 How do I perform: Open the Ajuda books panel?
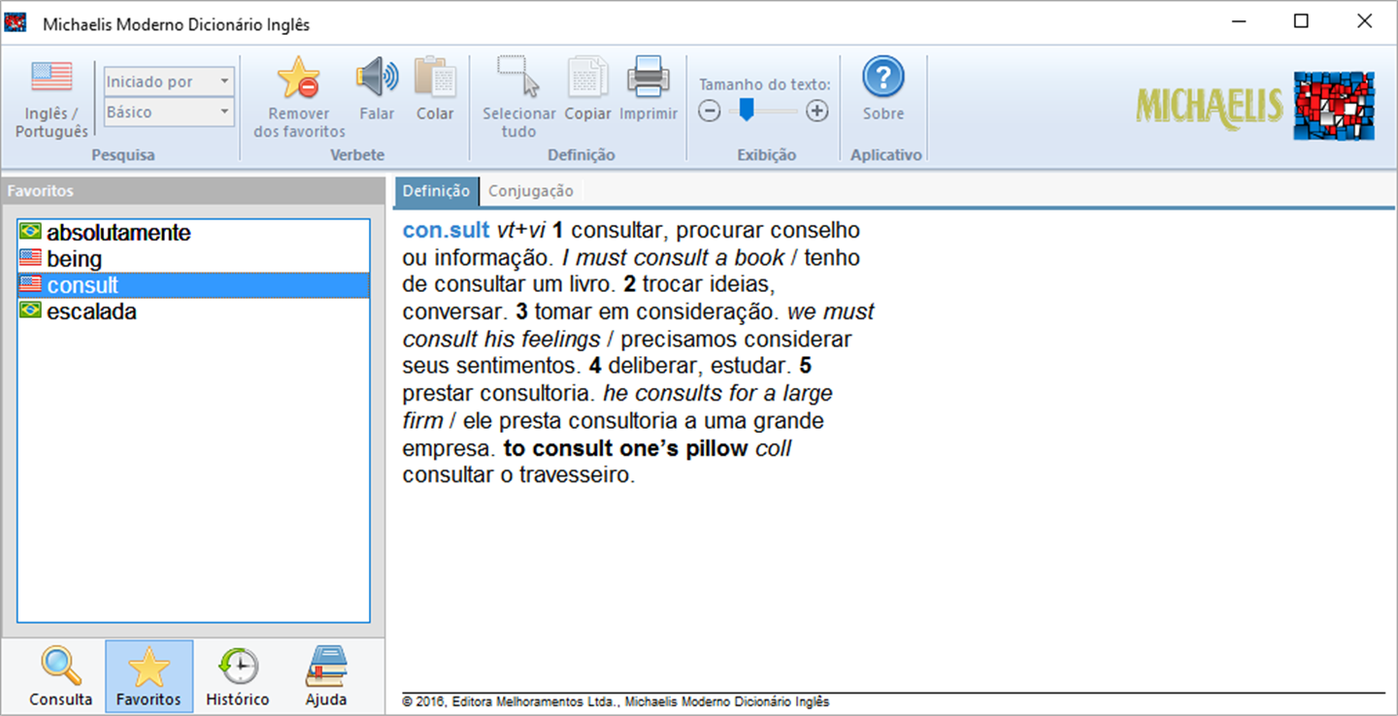point(325,676)
